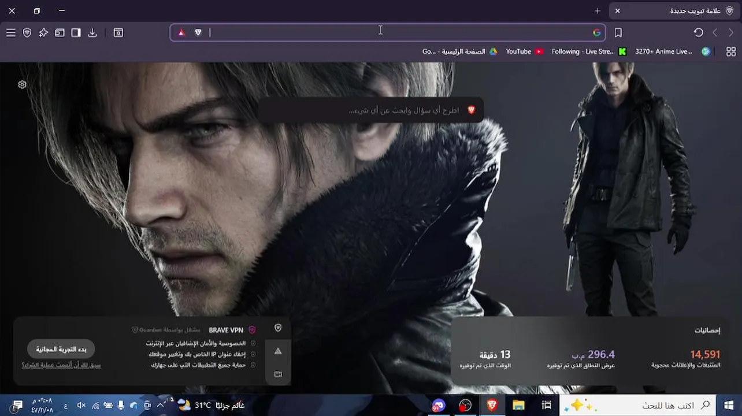Click the إحصائيات stats heading

[707, 330]
